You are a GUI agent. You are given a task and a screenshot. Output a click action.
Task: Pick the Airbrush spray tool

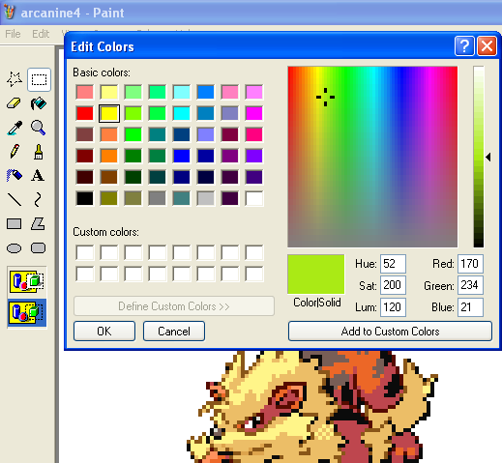coord(15,176)
